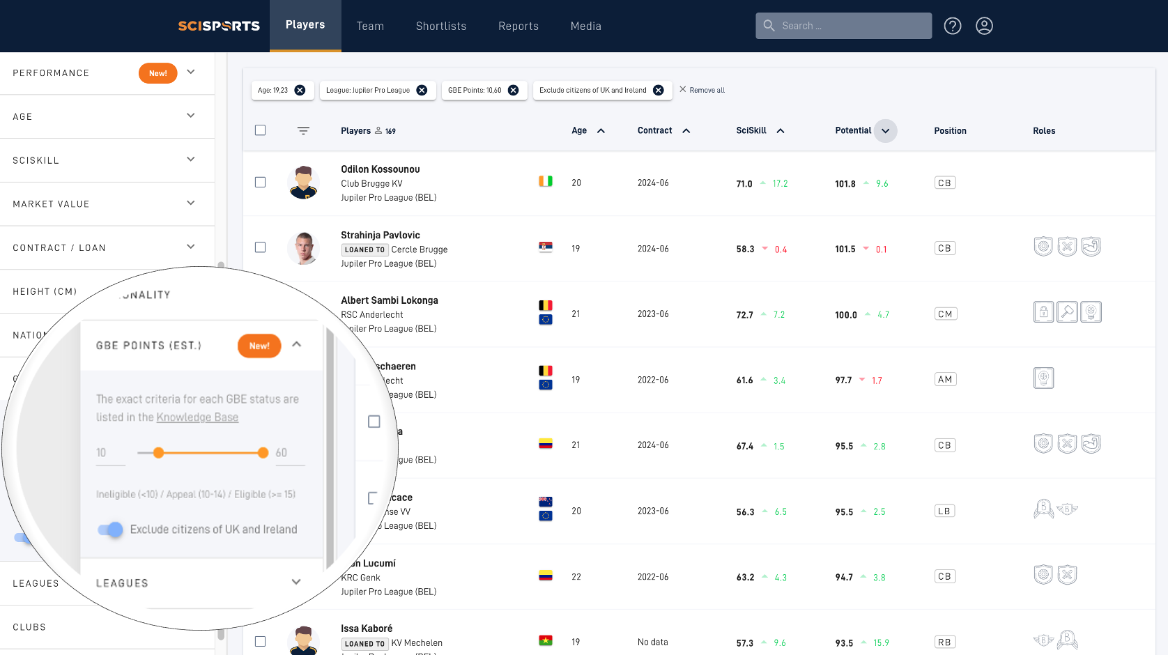The width and height of the screenshot is (1168, 655).
Task: Remove the Age: 19,23 filter chip
Action: click(x=300, y=90)
